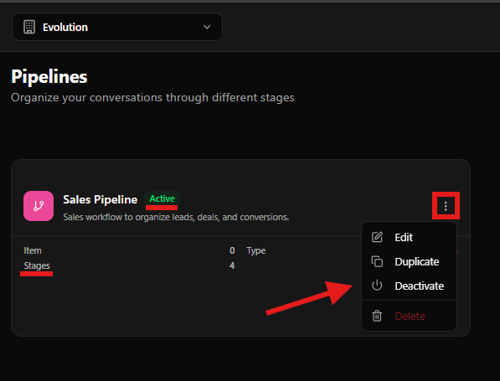Click the pencil Edit icon
Viewport: 500px width, 381px height.
377,237
